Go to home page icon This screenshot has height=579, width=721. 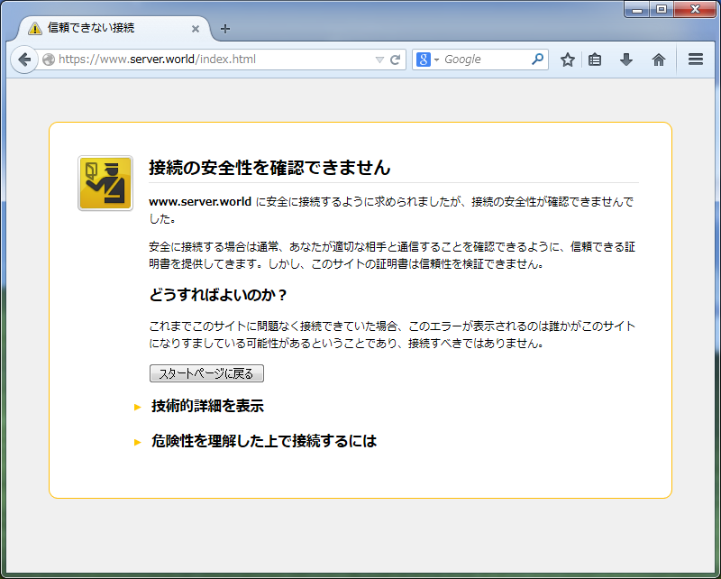659,60
